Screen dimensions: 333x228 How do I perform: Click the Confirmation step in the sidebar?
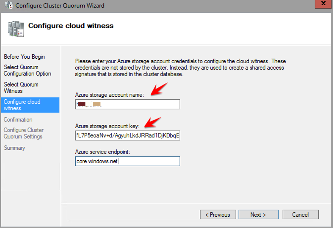coord(18,120)
